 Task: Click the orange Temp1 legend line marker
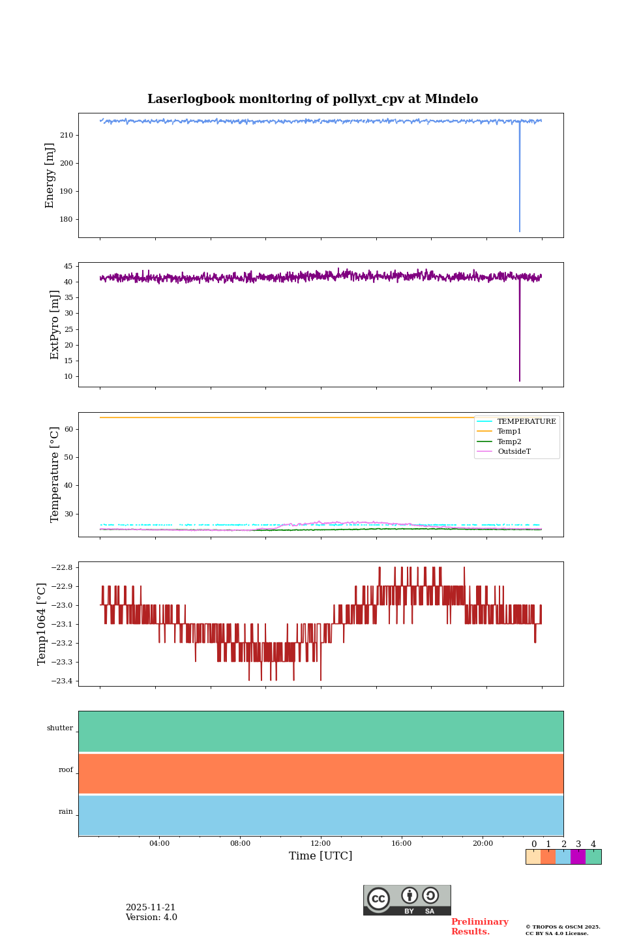click(x=484, y=432)
